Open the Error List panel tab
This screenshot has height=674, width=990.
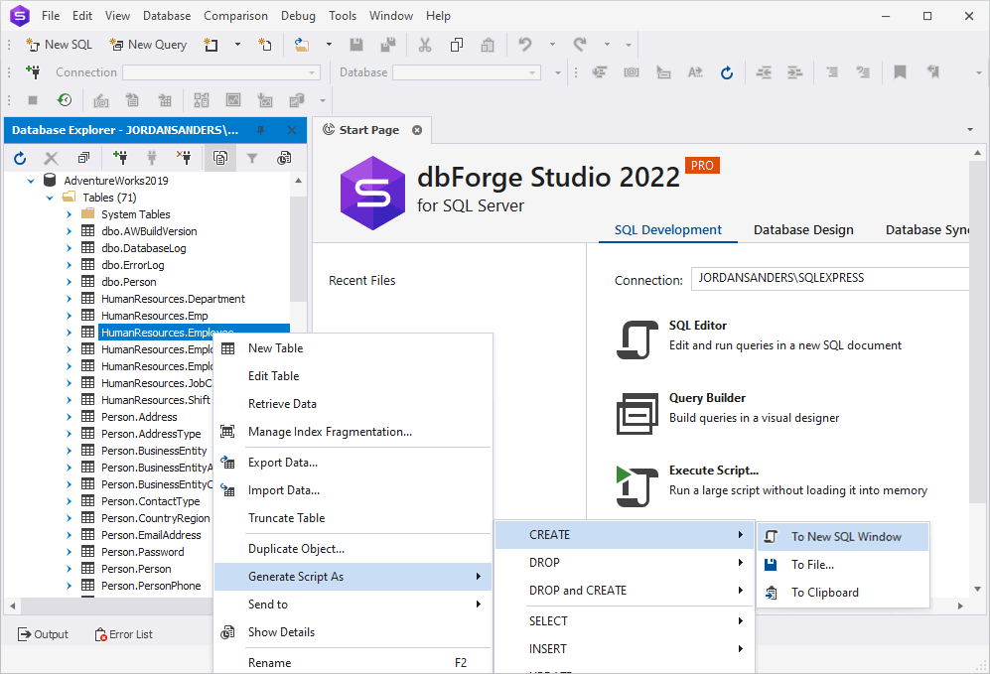(124, 634)
